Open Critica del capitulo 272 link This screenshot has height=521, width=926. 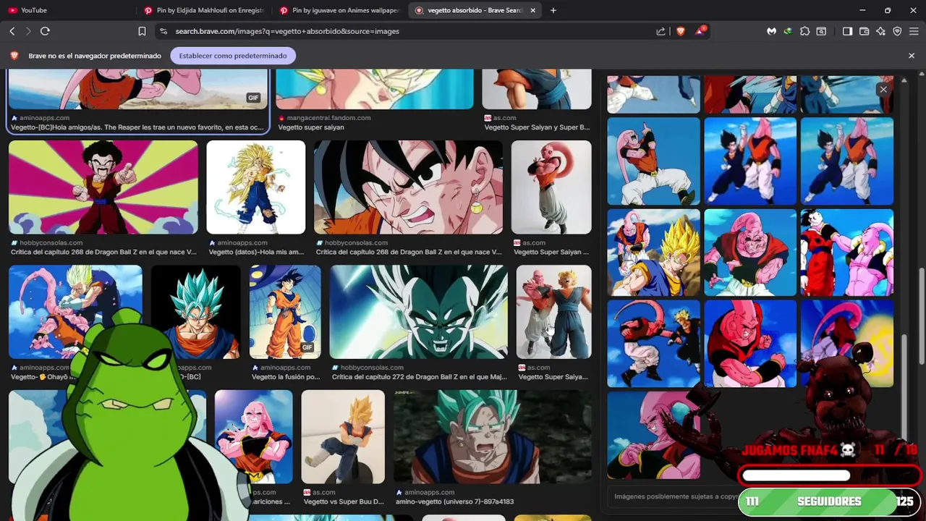(419, 377)
